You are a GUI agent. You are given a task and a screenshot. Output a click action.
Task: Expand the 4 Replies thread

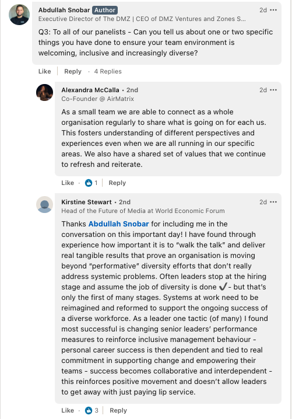pos(108,71)
